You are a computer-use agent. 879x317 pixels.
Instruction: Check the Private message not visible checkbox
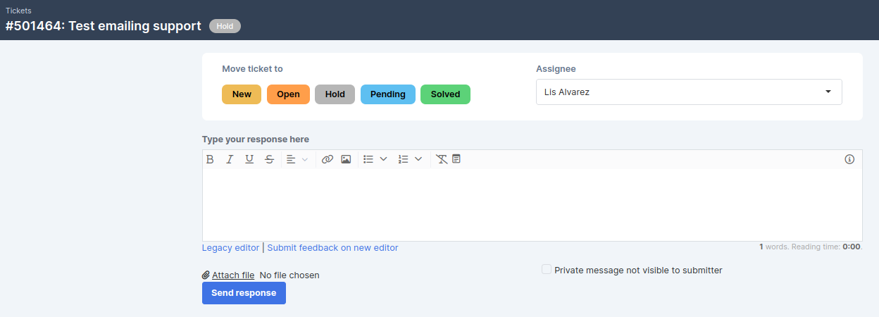tap(547, 269)
